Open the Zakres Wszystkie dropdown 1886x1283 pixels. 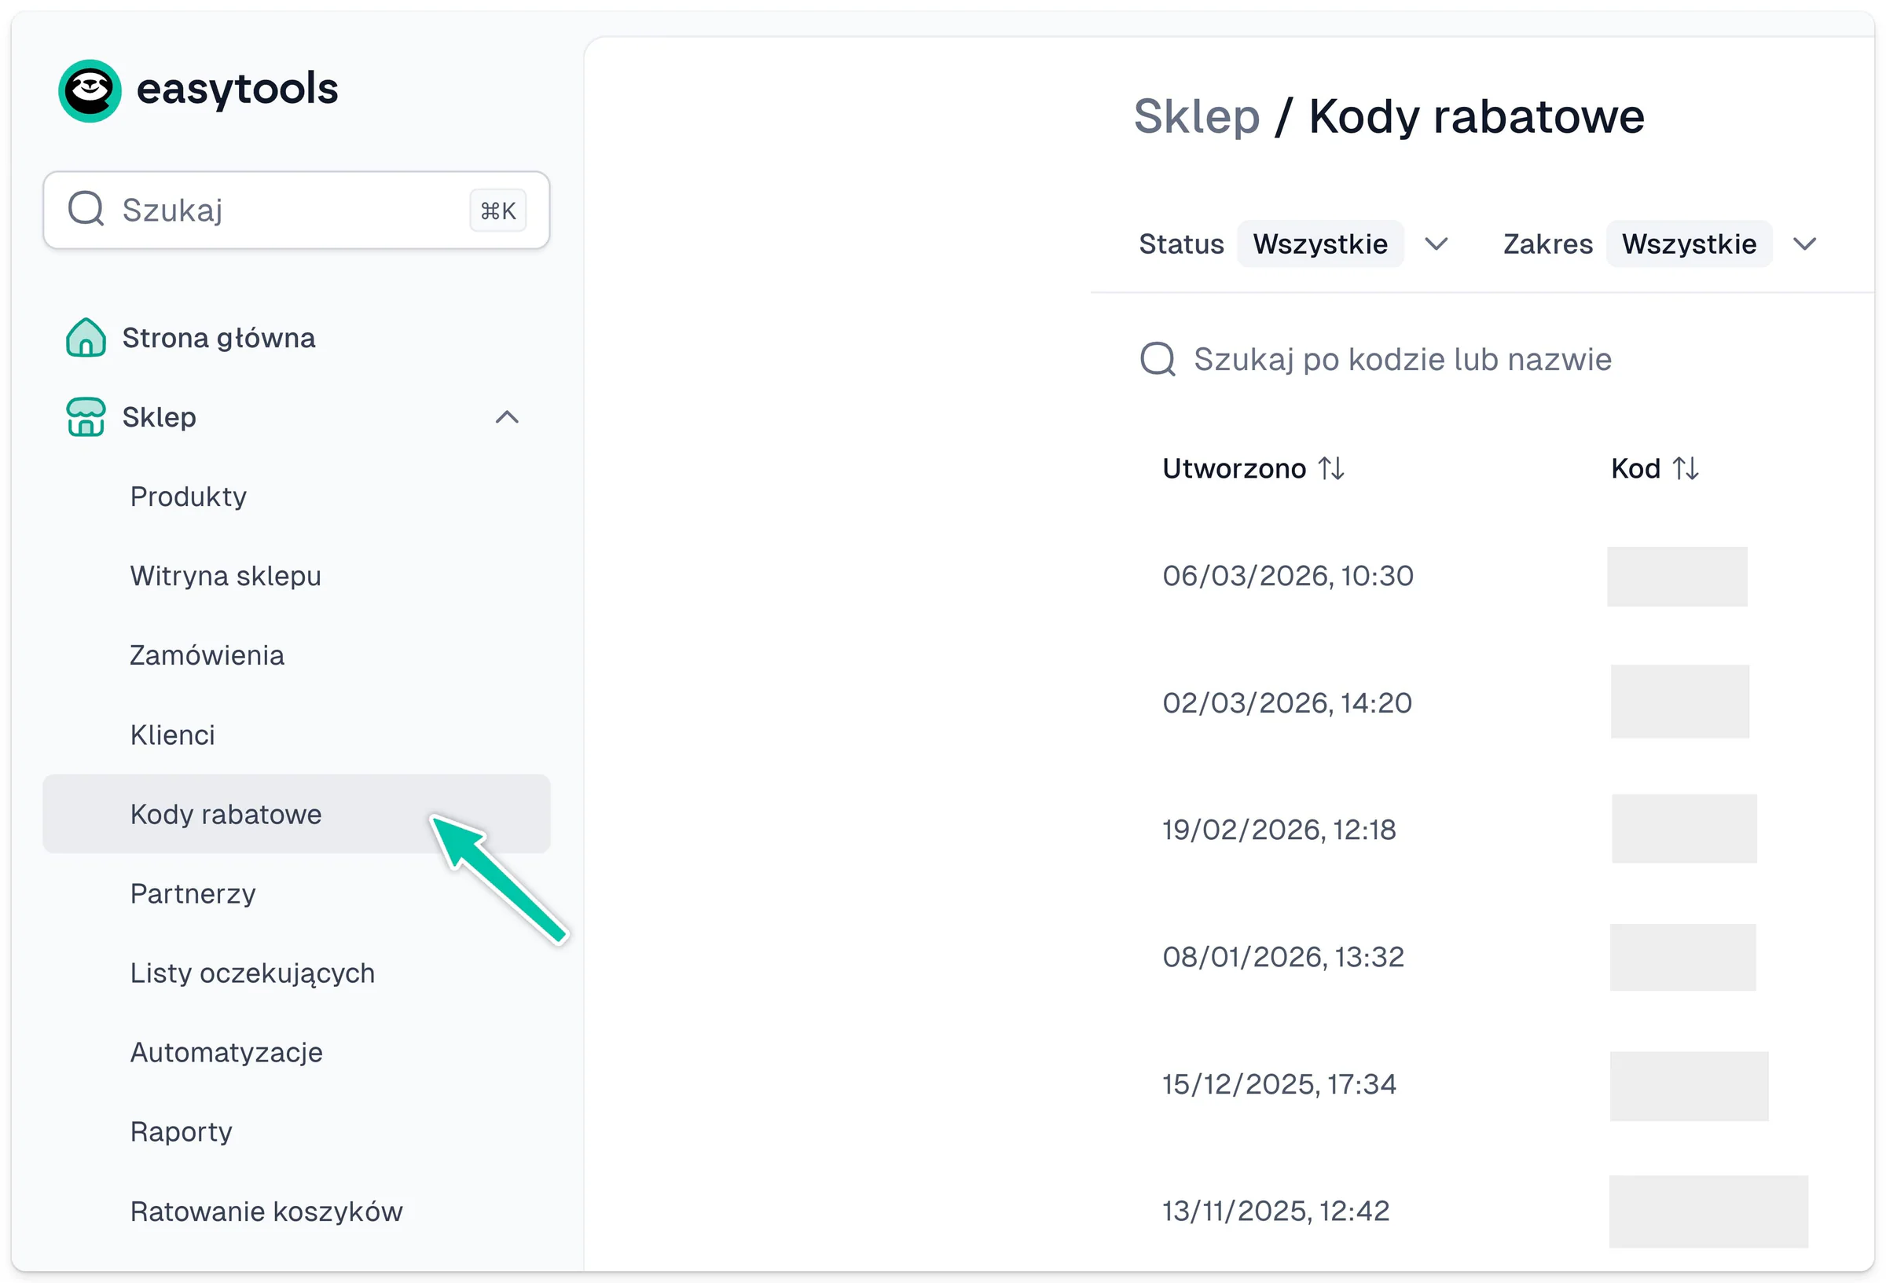tap(1689, 244)
